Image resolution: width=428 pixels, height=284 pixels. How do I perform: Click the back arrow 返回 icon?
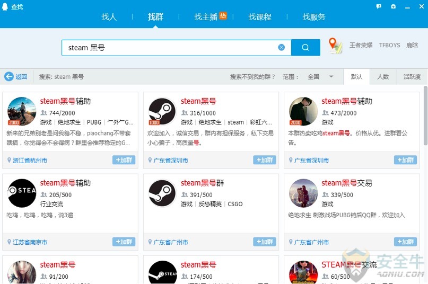pyautogui.click(x=8, y=76)
